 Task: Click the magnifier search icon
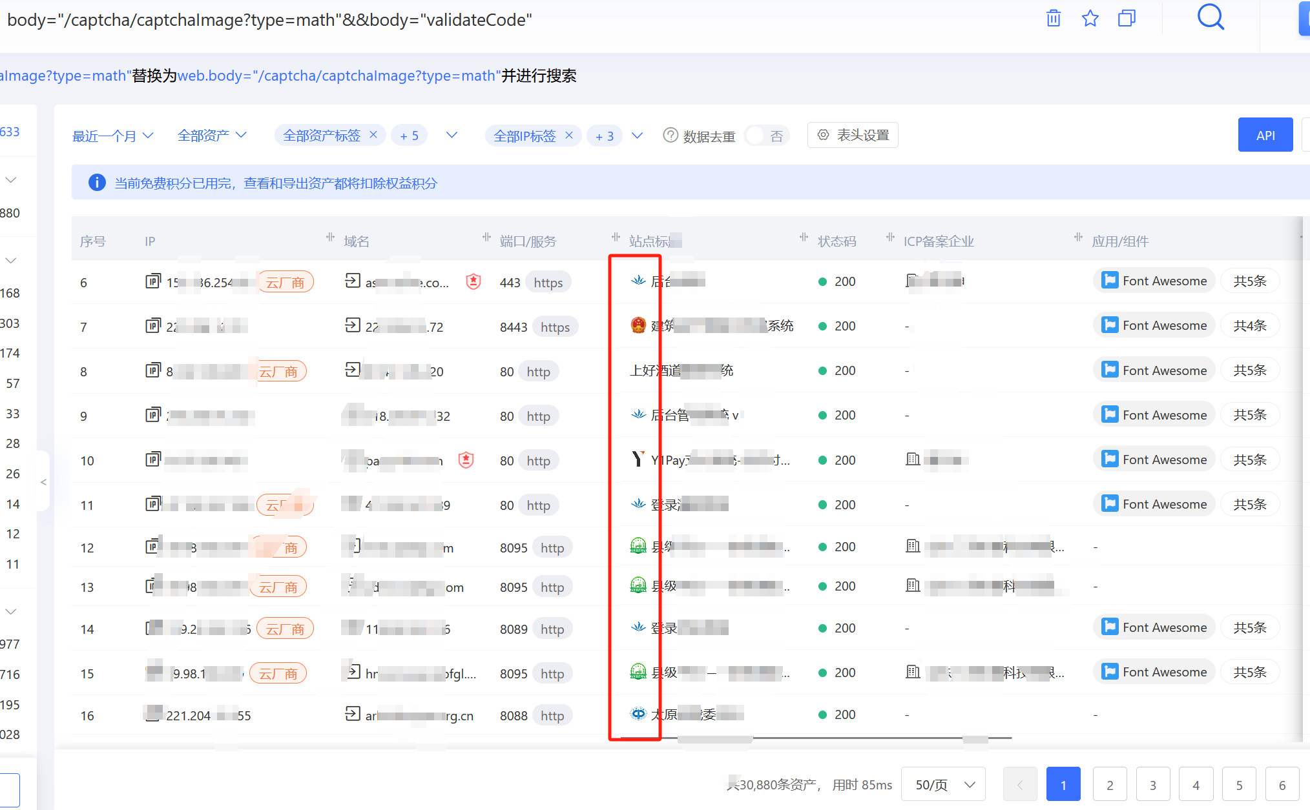pos(1211,17)
